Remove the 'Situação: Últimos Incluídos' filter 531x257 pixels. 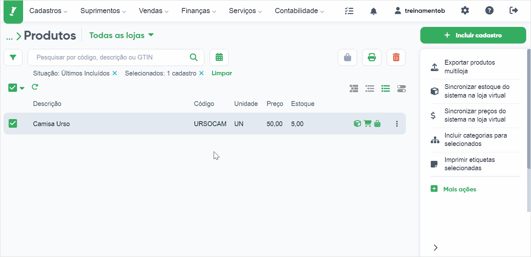click(x=115, y=73)
